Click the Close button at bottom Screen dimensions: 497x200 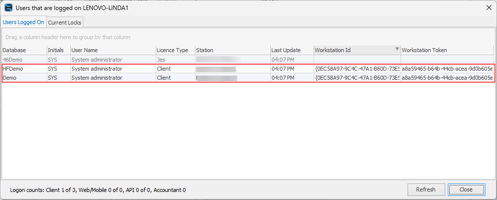[466, 189]
